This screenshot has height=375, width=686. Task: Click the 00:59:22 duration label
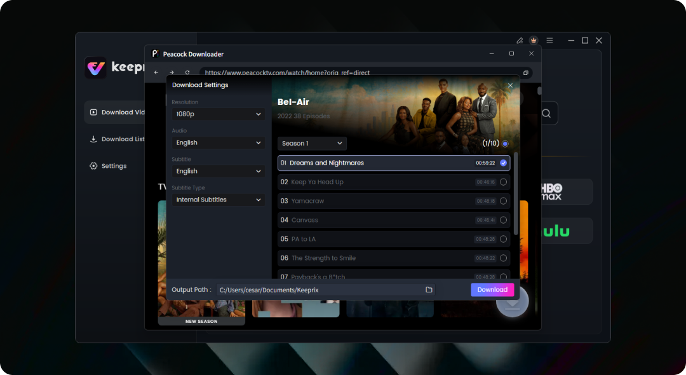pos(485,163)
